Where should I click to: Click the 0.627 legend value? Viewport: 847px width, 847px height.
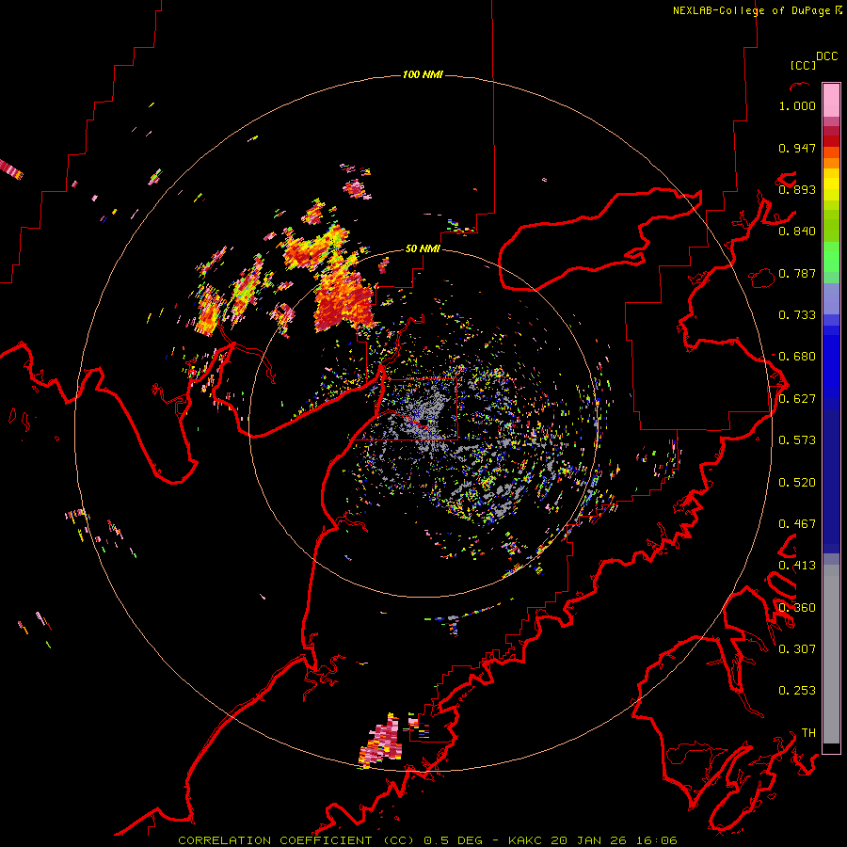[797, 399]
